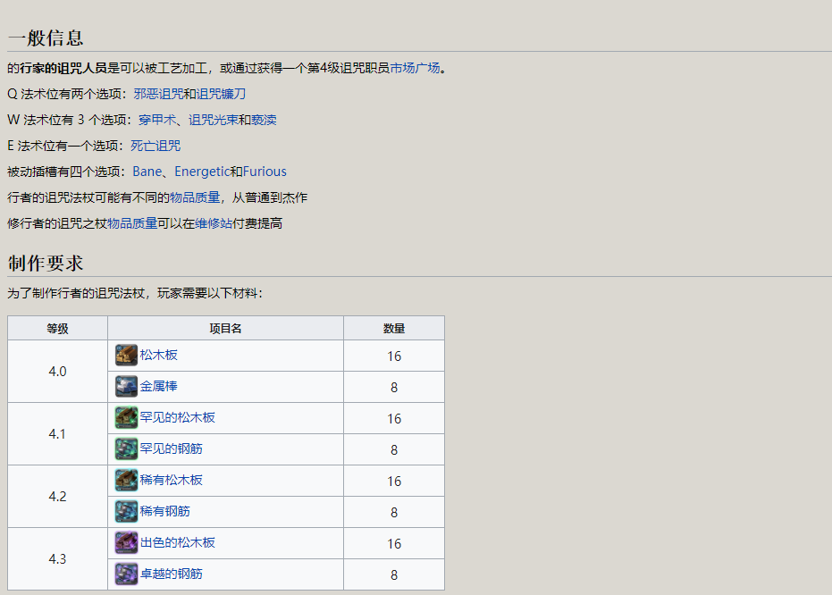Open the 穿甲术 spell link

pyautogui.click(x=157, y=120)
